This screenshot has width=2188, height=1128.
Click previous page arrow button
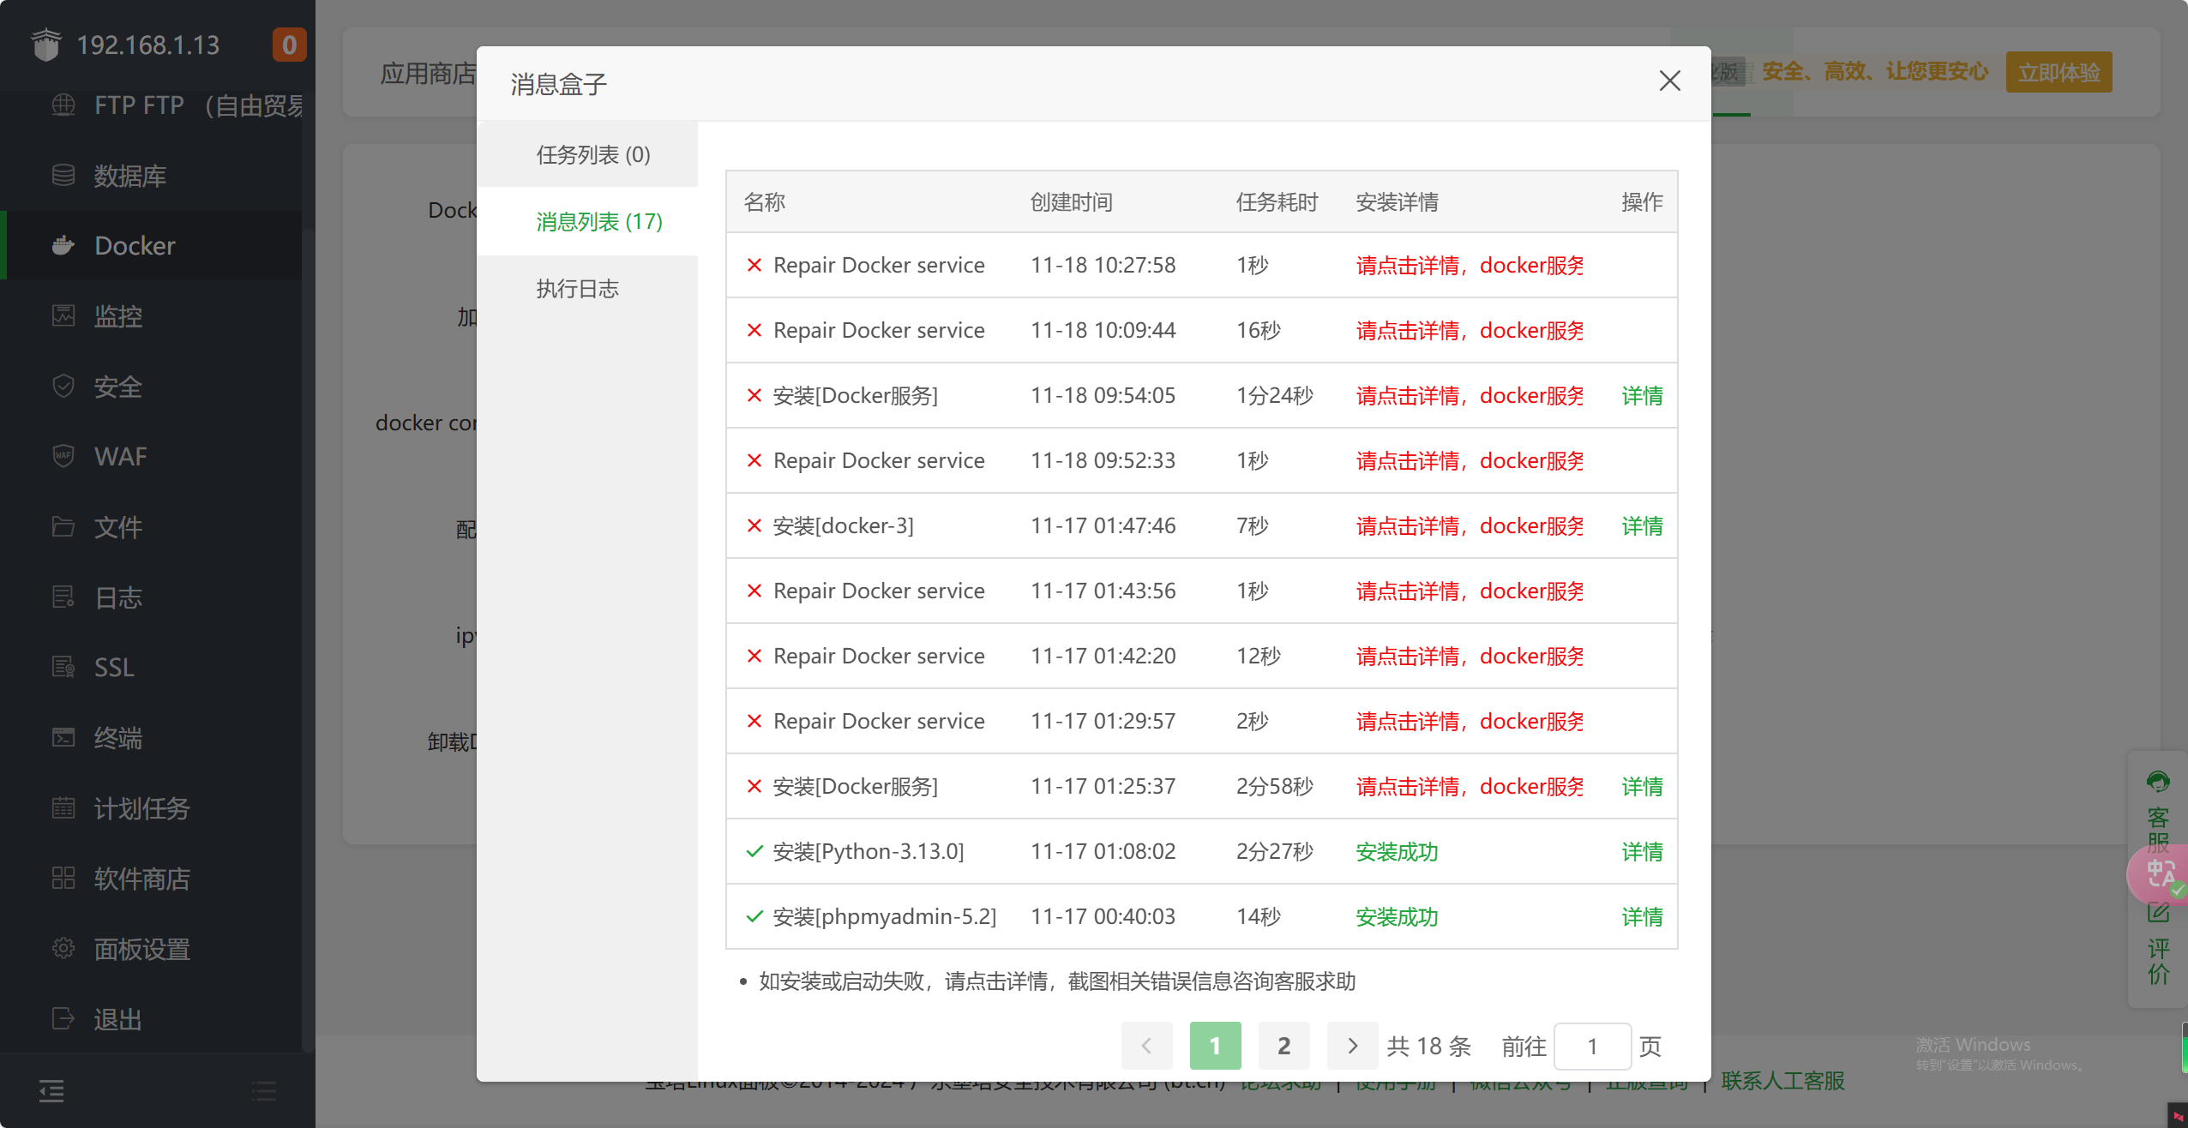(1146, 1046)
